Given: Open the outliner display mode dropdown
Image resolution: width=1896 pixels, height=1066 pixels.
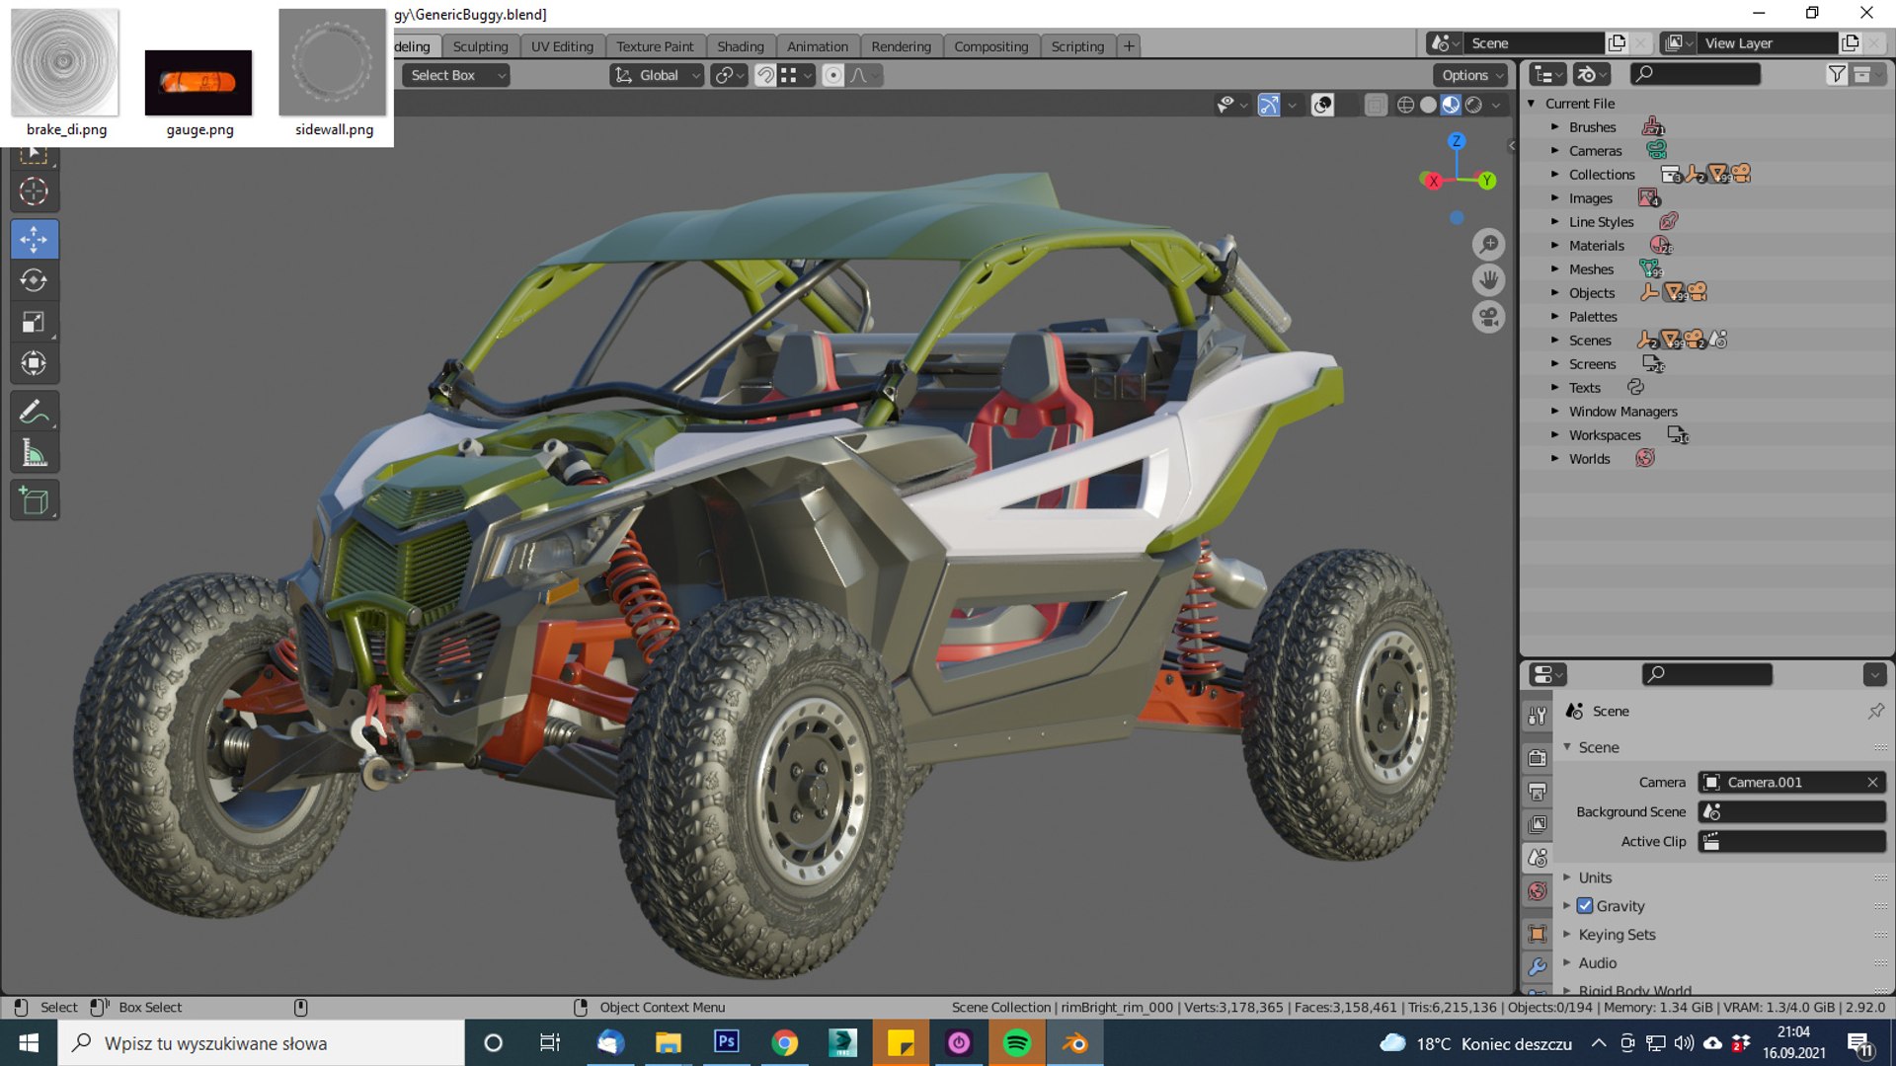Looking at the screenshot, I should (1547, 74).
